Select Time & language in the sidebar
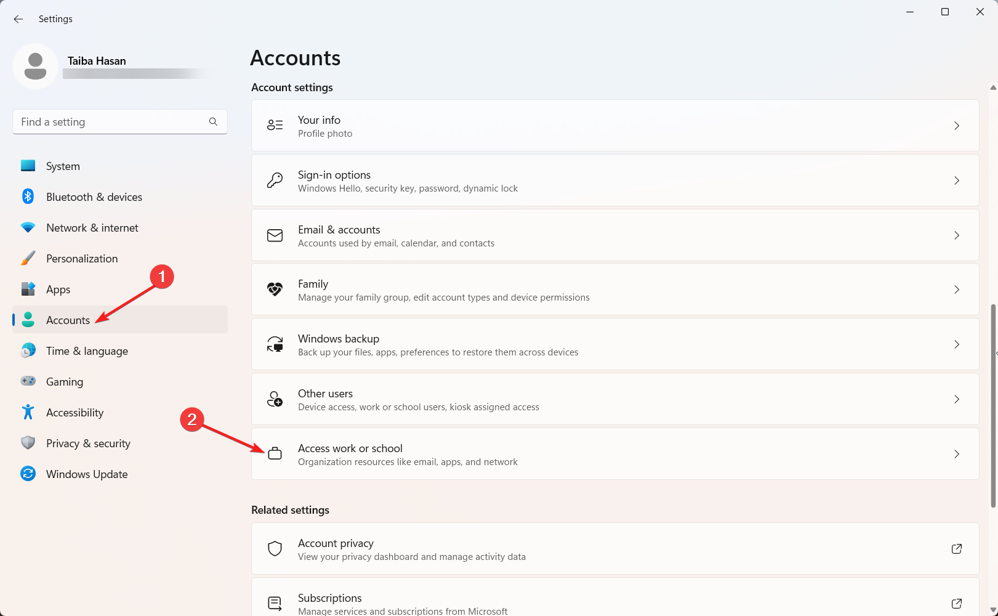Screen dimensions: 998x616 click(x=87, y=351)
